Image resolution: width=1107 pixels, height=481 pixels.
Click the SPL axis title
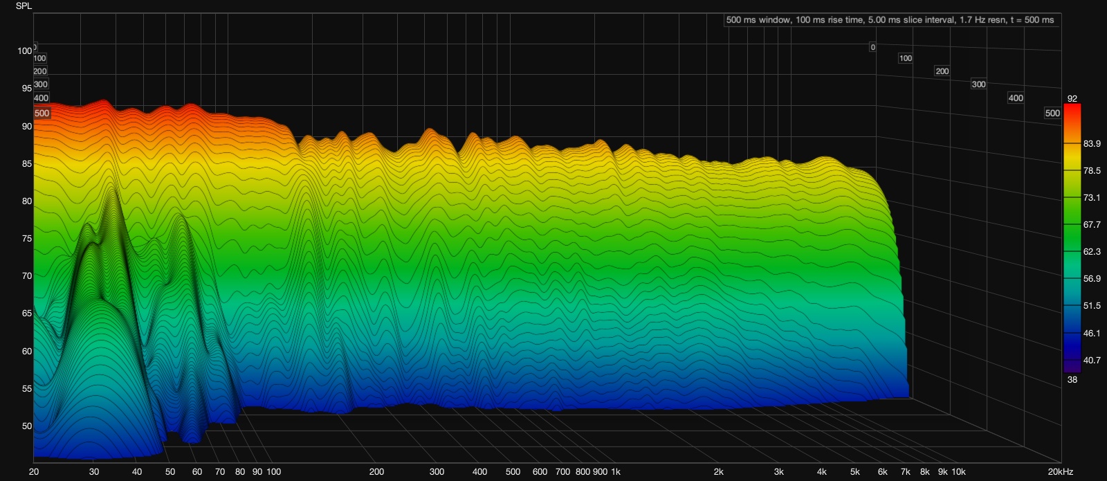[x=24, y=6]
